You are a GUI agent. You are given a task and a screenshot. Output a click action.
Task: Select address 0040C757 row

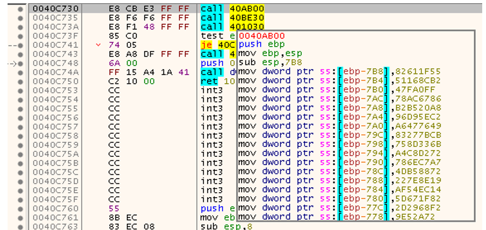click(56, 127)
